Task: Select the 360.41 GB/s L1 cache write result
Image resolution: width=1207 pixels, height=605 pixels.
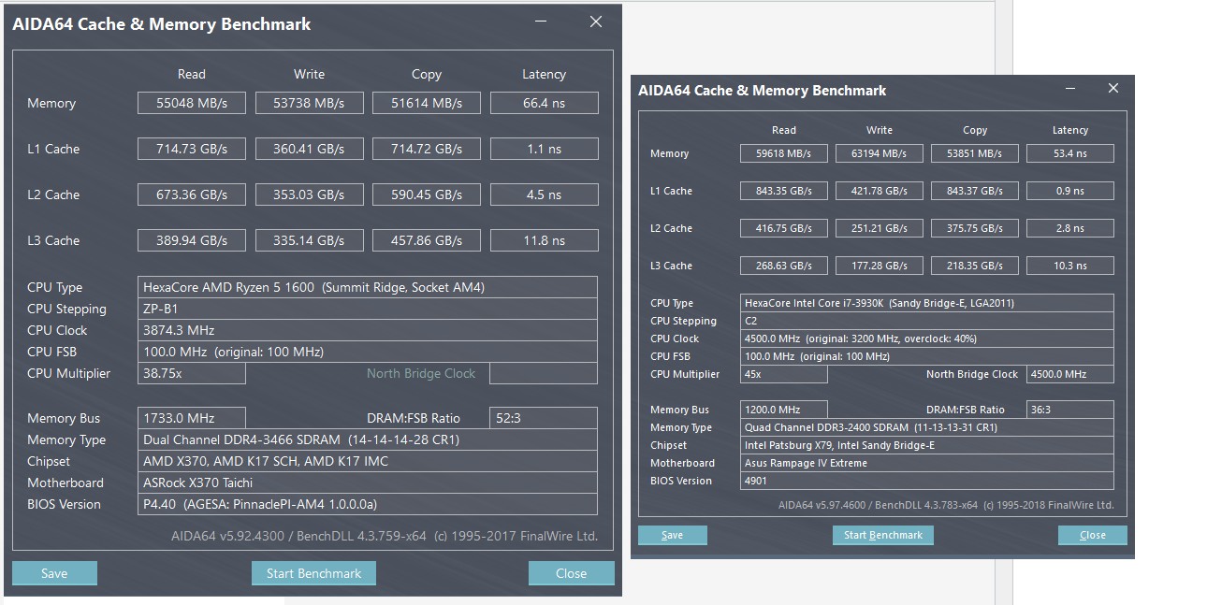Action: (x=309, y=149)
